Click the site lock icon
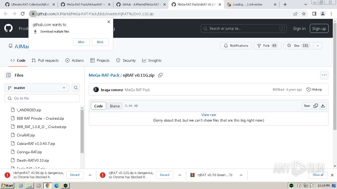 point(33,14)
